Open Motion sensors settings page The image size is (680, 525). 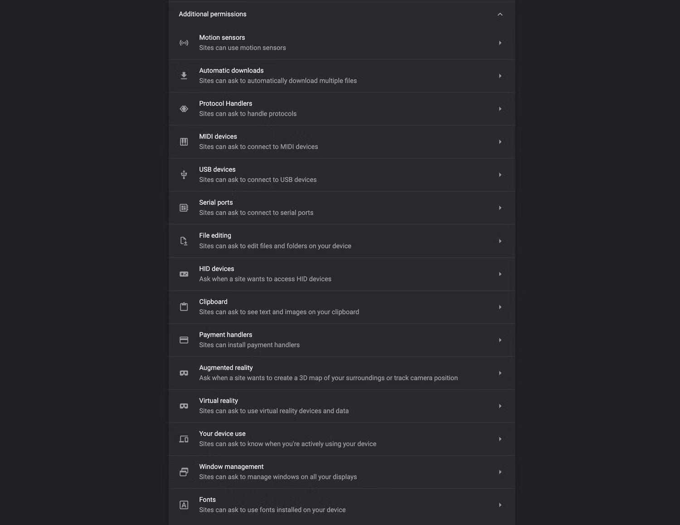coord(242,43)
